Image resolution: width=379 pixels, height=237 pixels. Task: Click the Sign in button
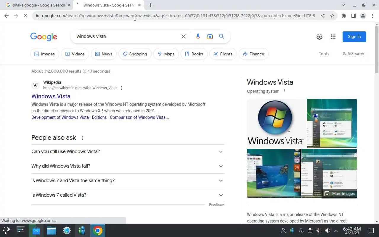(x=354, y=37)
